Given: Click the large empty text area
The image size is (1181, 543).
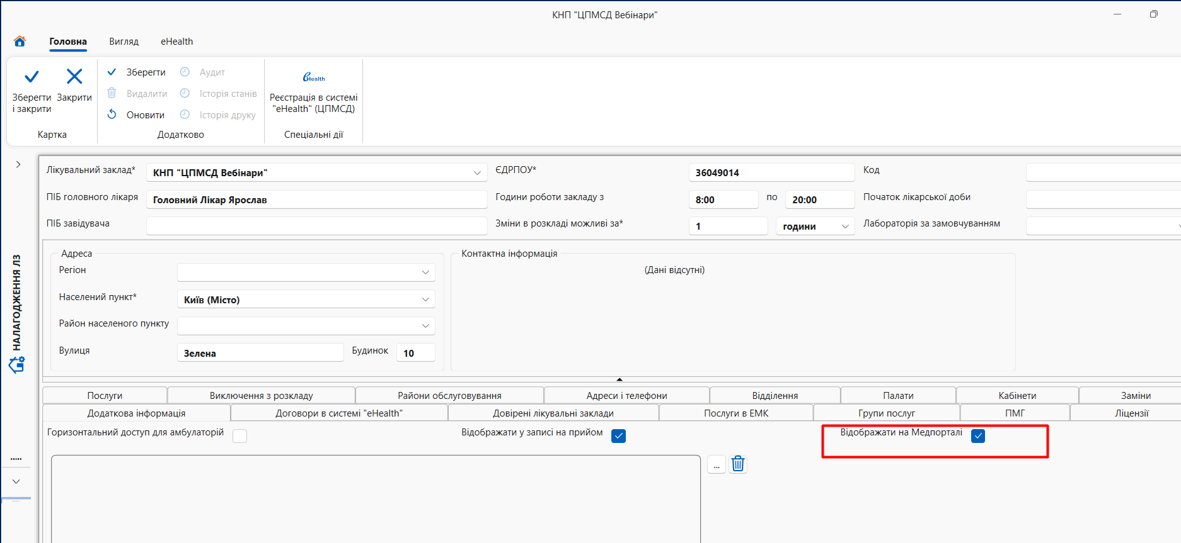Looking at the screenshot, I should click(376, 498).
